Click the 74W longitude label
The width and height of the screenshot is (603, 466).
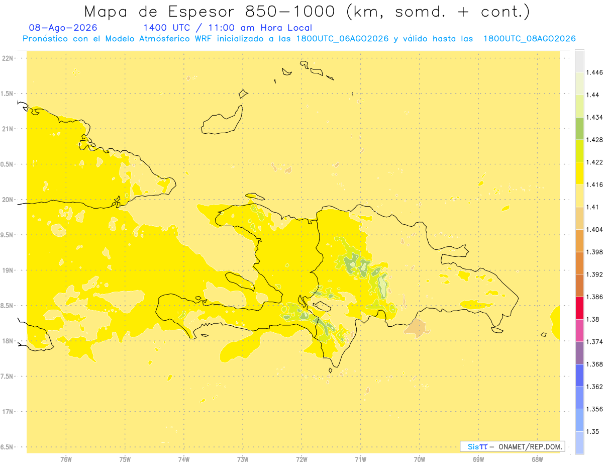click(x=184, y=459)
